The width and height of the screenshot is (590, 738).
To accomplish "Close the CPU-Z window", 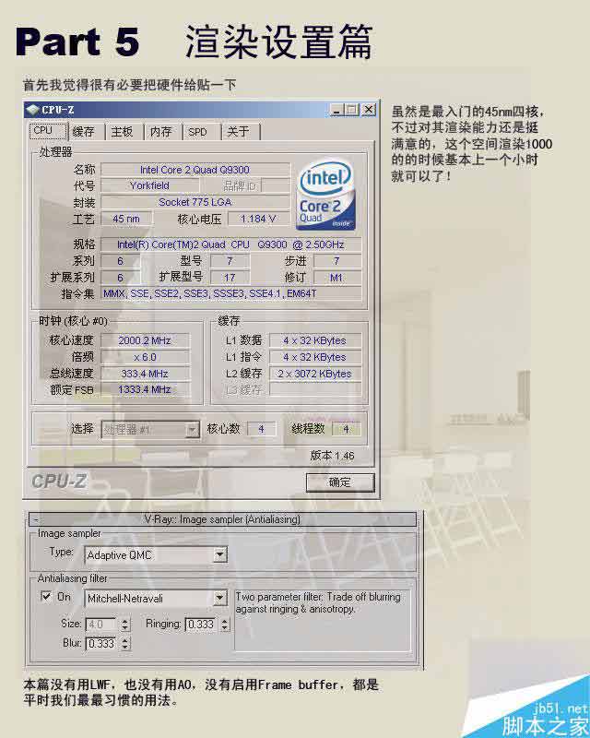I will point(369,110).
